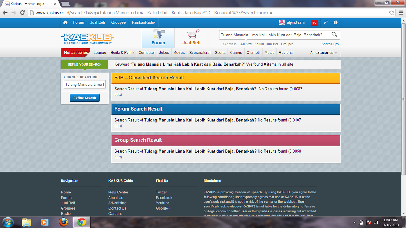Reload the page in Chrome
This screenshot has width=406, height=228.
[x=22, y=13]
